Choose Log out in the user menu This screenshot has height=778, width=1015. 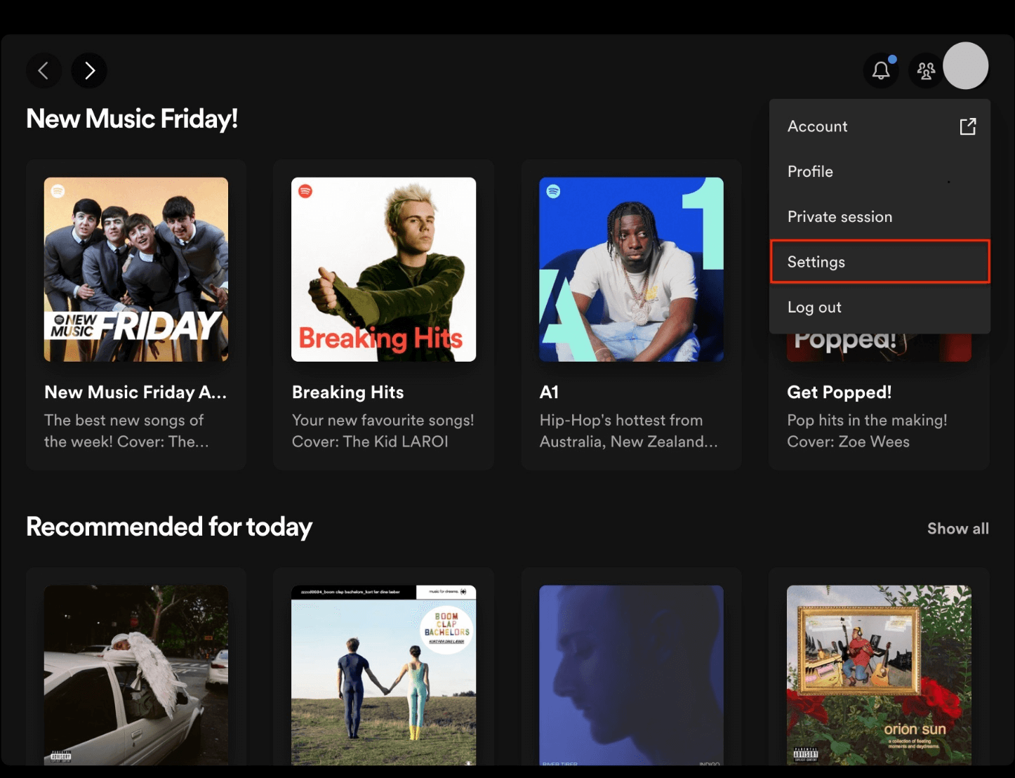click(880, 307)
